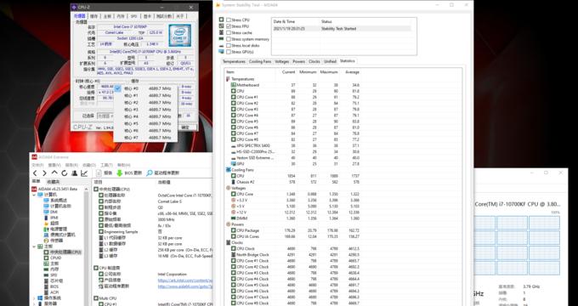578x306 pixels.
Task: Enable the Stress CPU checkbox
Action: click(229, 20)
